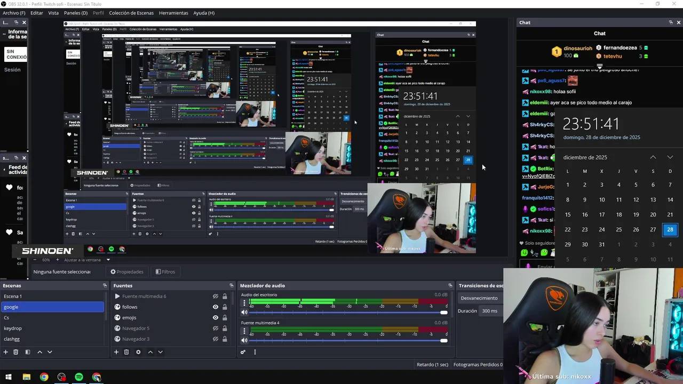The width and height of the screenshot is (683, 384).
Task: Open Windows Start menu
Action: point(9,377)
